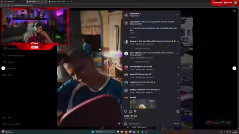Open the Original Audio link under the account name
The image size is (239, 134).
pos(134,16)
